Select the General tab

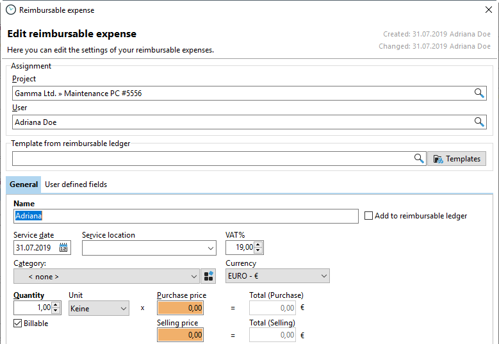pos(24,184)
